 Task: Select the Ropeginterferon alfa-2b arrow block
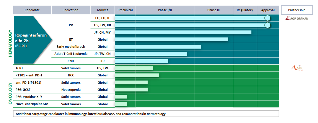[30, 40]
